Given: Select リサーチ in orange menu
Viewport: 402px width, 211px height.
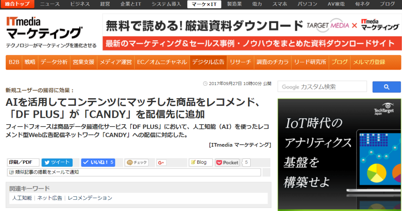Looking at the screenshot, I should pos(241,62).
